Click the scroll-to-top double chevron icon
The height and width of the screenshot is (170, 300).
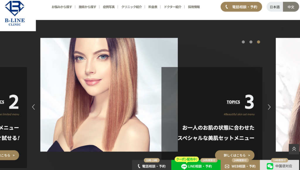[x=294, y=149]
